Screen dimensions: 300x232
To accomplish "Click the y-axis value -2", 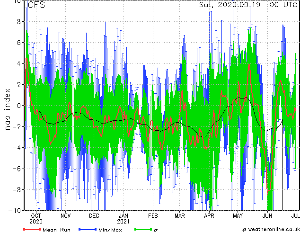I will pos(17,126).
